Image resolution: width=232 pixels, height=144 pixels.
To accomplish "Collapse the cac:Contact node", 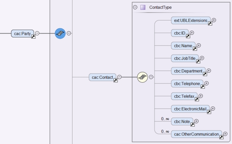I will tap(120, 77).
